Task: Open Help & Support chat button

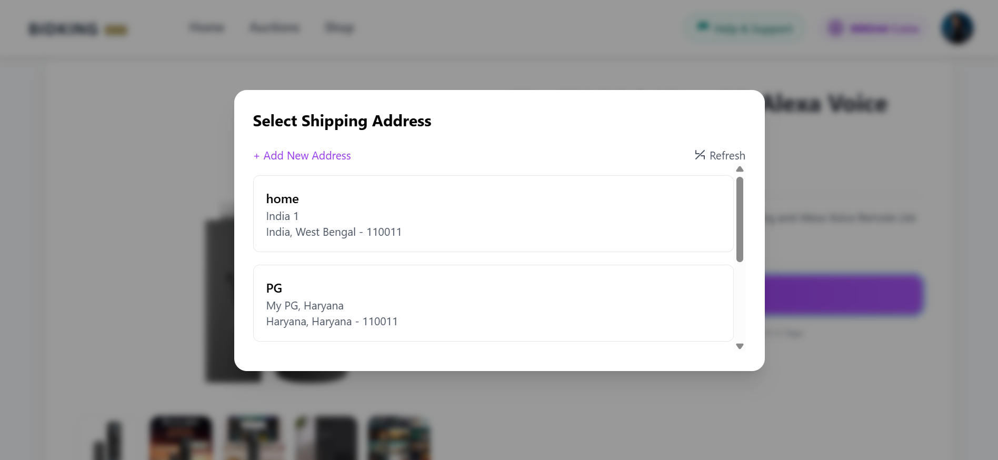Action: click(x=744, y=28)
